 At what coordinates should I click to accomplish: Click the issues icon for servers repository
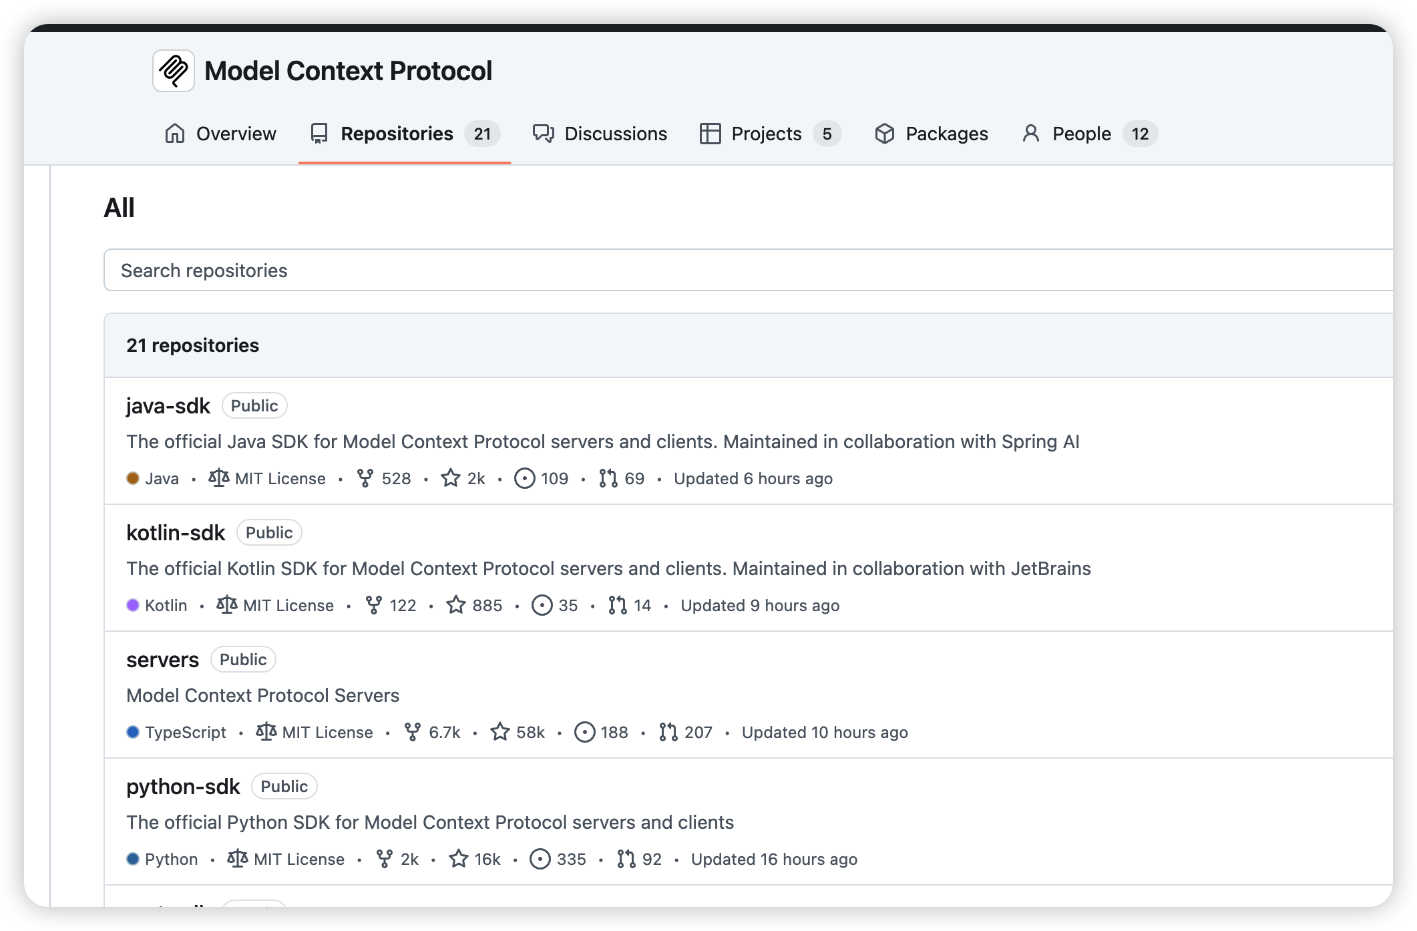585,732
